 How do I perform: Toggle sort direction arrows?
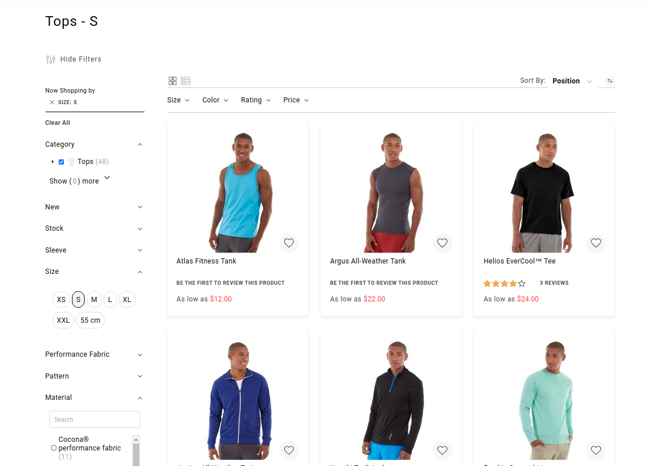click(610, 81)
